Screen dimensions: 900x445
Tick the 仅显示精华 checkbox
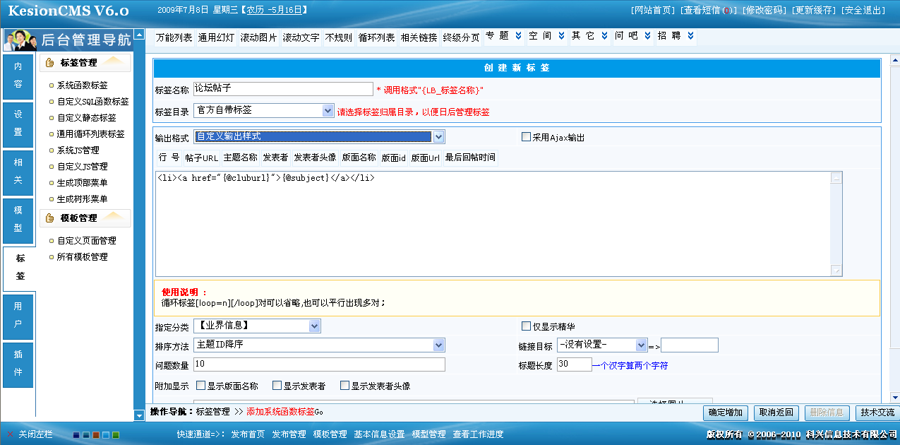pyautogui.click(x=526, y=326)
